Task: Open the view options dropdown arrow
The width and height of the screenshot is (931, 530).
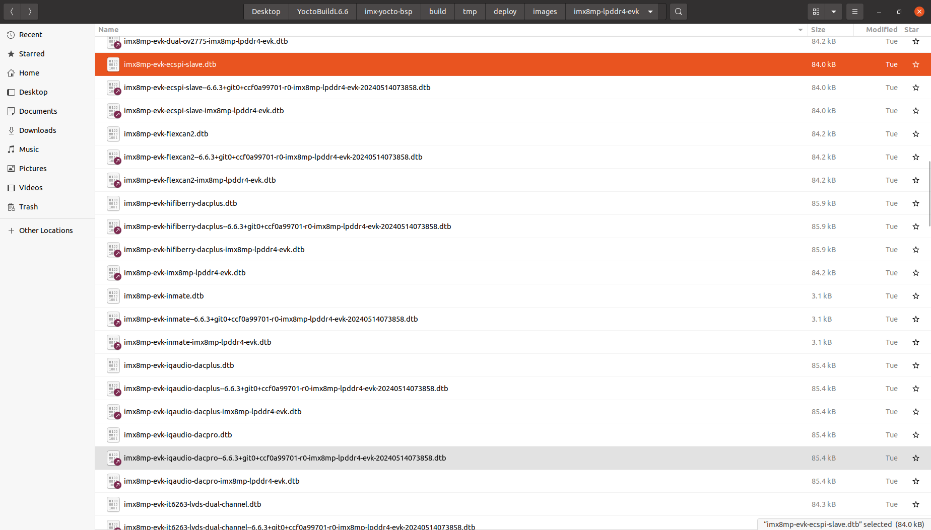Action: 833,11
